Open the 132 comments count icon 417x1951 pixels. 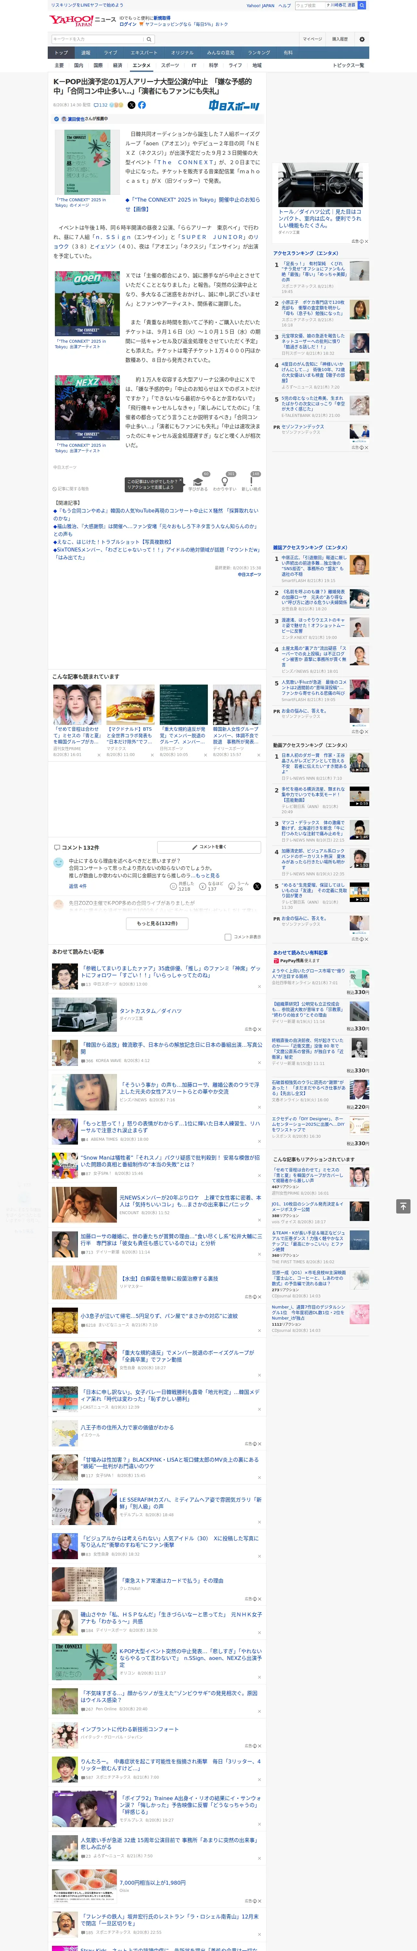click(x=101, y=105)
